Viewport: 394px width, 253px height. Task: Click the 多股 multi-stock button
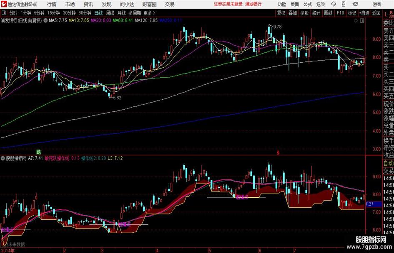coord(304,13)
